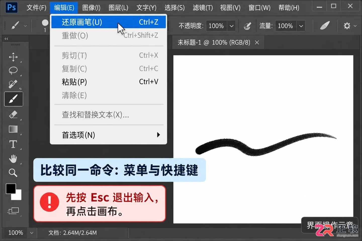Screen dimensions: 362x241
Task: Select the Zoom tool
Action: [13, 173]
